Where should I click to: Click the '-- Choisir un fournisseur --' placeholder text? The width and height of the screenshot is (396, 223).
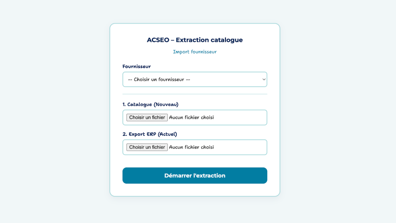pyautogui.click(x=159, y=79)
